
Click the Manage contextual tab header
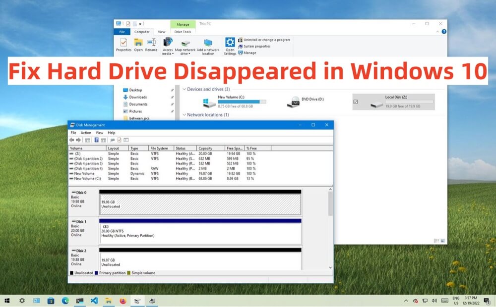click(183, 24)
